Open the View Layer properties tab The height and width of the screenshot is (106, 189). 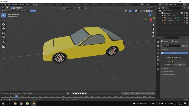click(158, 53)
